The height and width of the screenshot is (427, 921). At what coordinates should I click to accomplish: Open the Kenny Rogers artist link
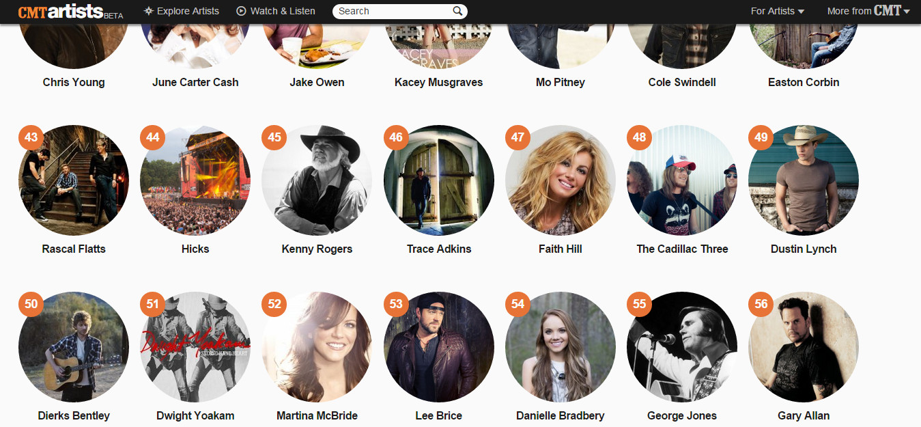point(317,249)
